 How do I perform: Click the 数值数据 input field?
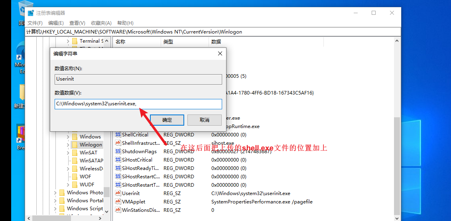(138, 104)
